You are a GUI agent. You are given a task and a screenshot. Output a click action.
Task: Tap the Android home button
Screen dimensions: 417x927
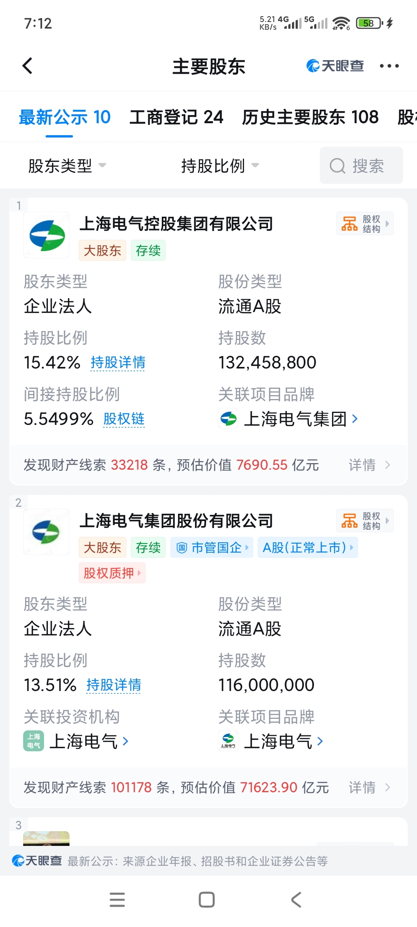207,900
